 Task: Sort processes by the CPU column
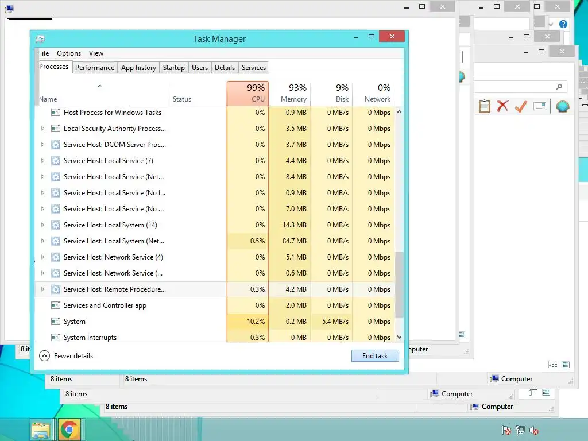click(x=247, y=94)
